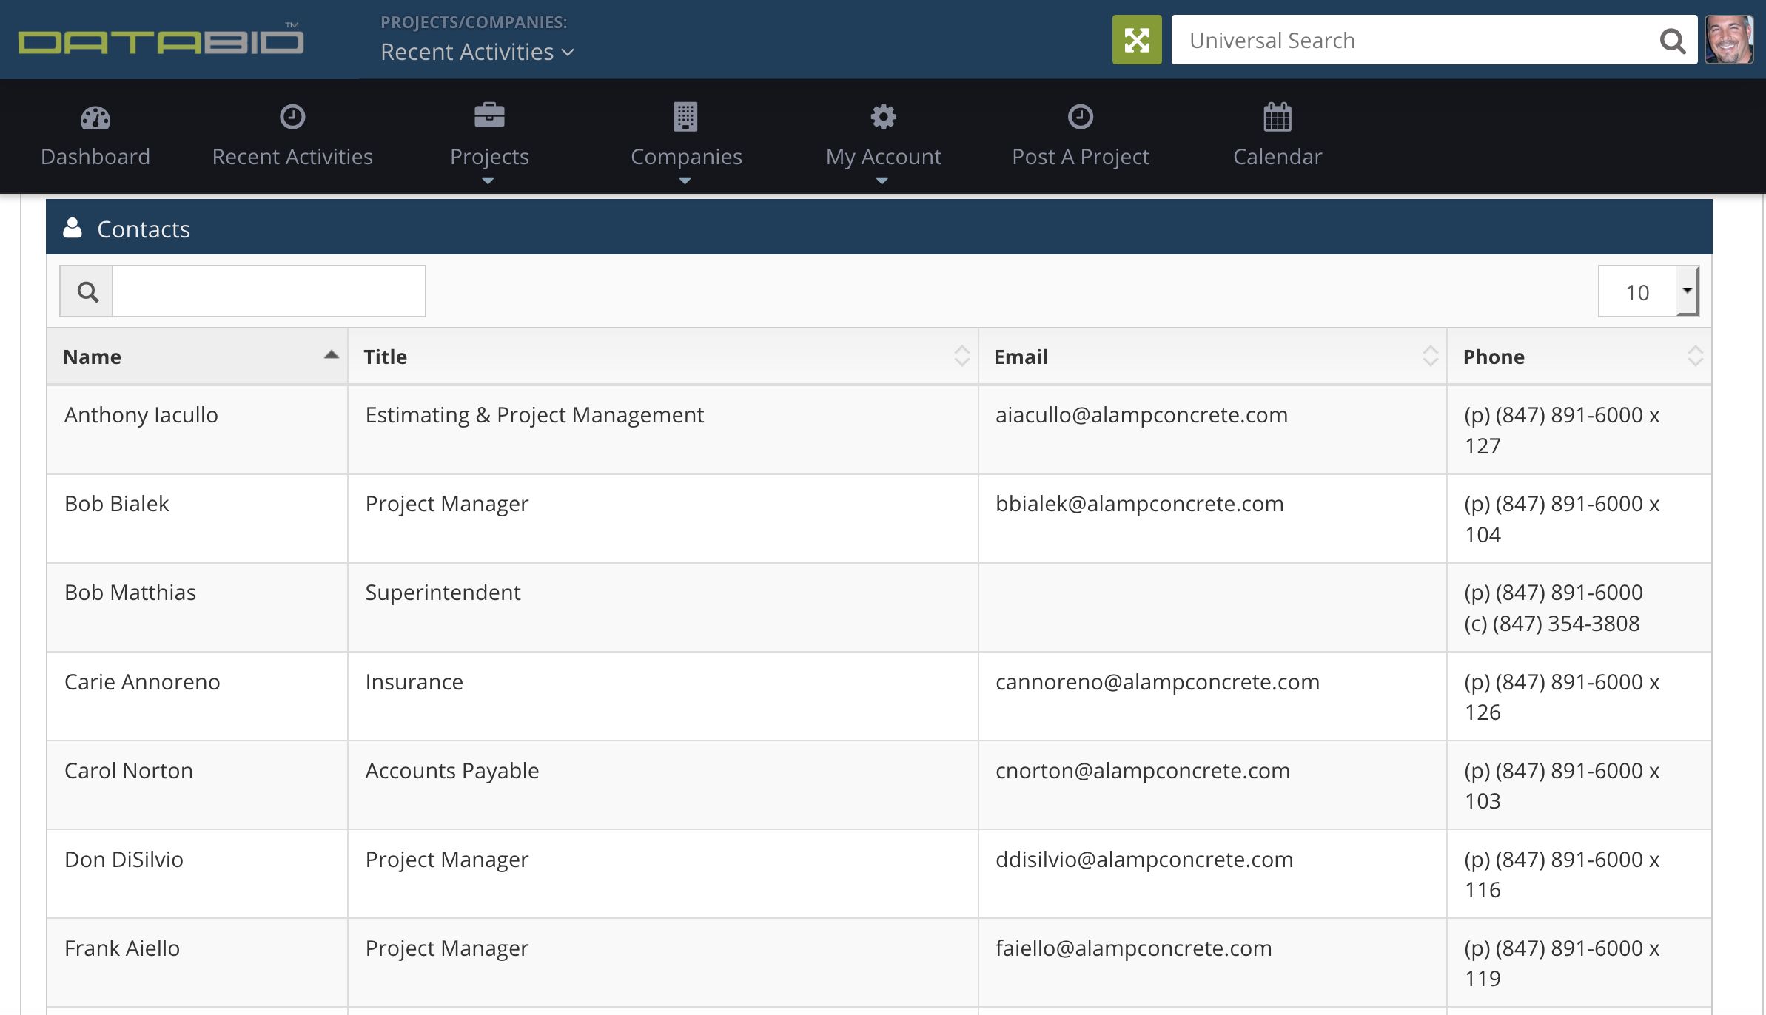Click Don DiSilvio's Project Manager title
Screen dimensions: 1766x1015
[446, 860]
